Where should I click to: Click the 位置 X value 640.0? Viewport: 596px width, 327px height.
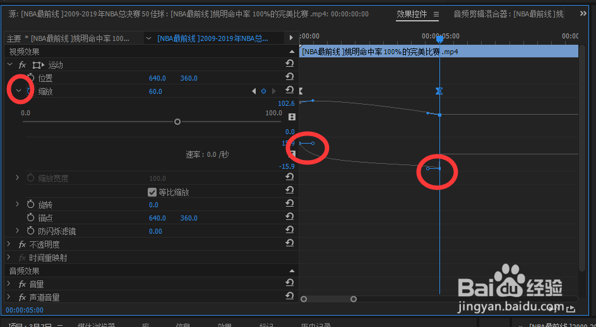pyautogui.click(x=157, y=79)
